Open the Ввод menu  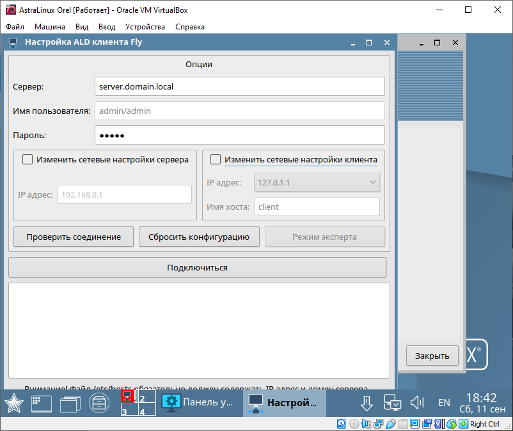tap(107, 27)
